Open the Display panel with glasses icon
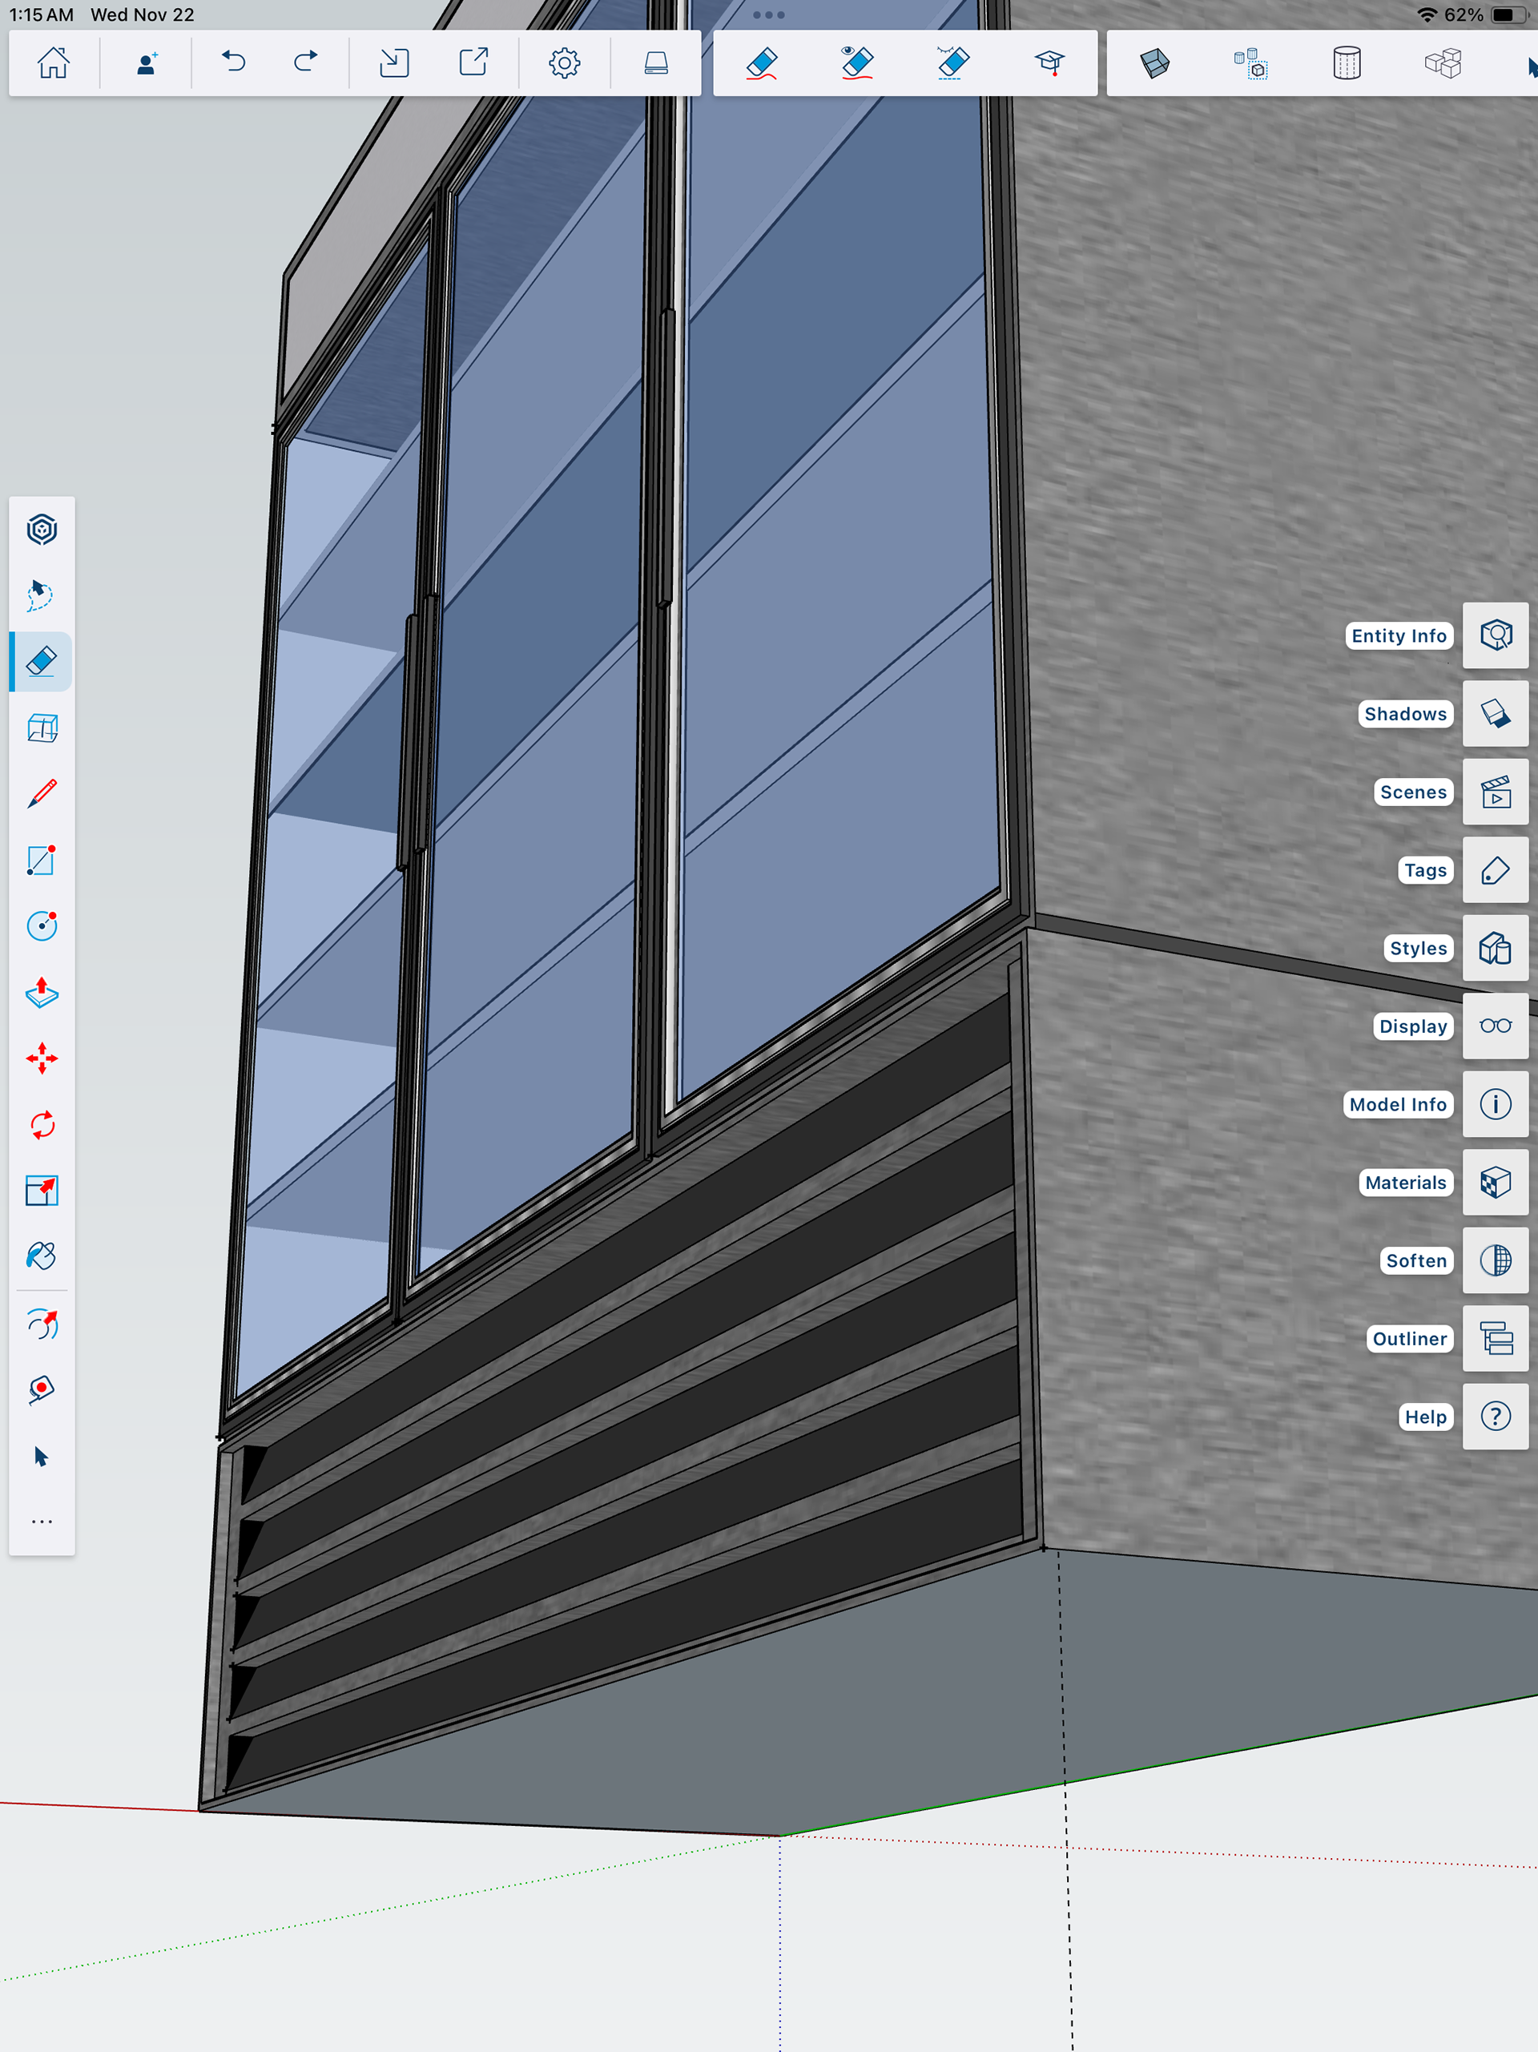The image size is (1538, 2052). pos(1496,1026)
